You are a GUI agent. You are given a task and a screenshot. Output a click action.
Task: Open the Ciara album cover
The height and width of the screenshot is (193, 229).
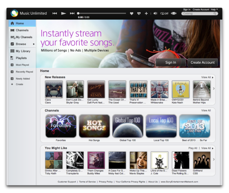click(54, 89)
